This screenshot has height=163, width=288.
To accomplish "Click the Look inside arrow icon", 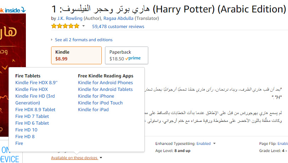I will point(23,10).
